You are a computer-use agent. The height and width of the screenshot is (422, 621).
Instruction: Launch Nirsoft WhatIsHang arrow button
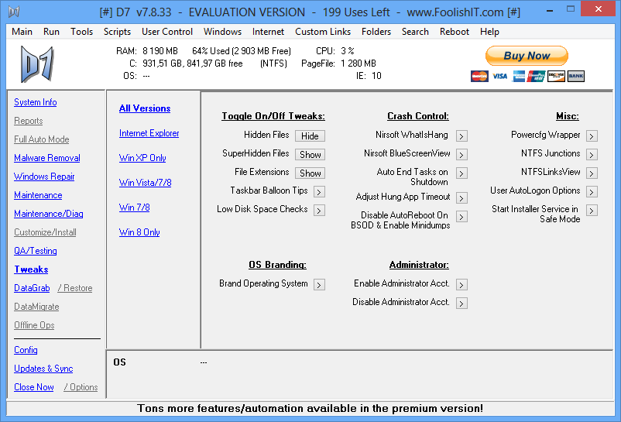coord(461,136)
